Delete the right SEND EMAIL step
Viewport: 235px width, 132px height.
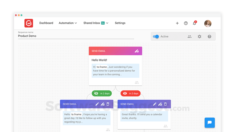tap(165, 104)
